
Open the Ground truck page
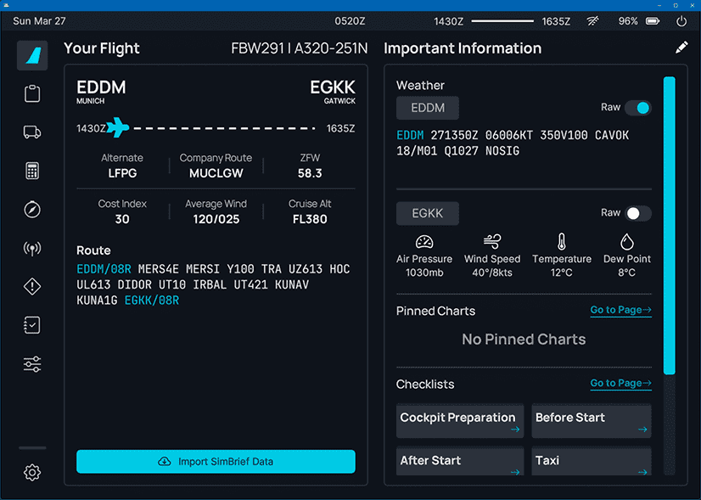click(32, 132)
